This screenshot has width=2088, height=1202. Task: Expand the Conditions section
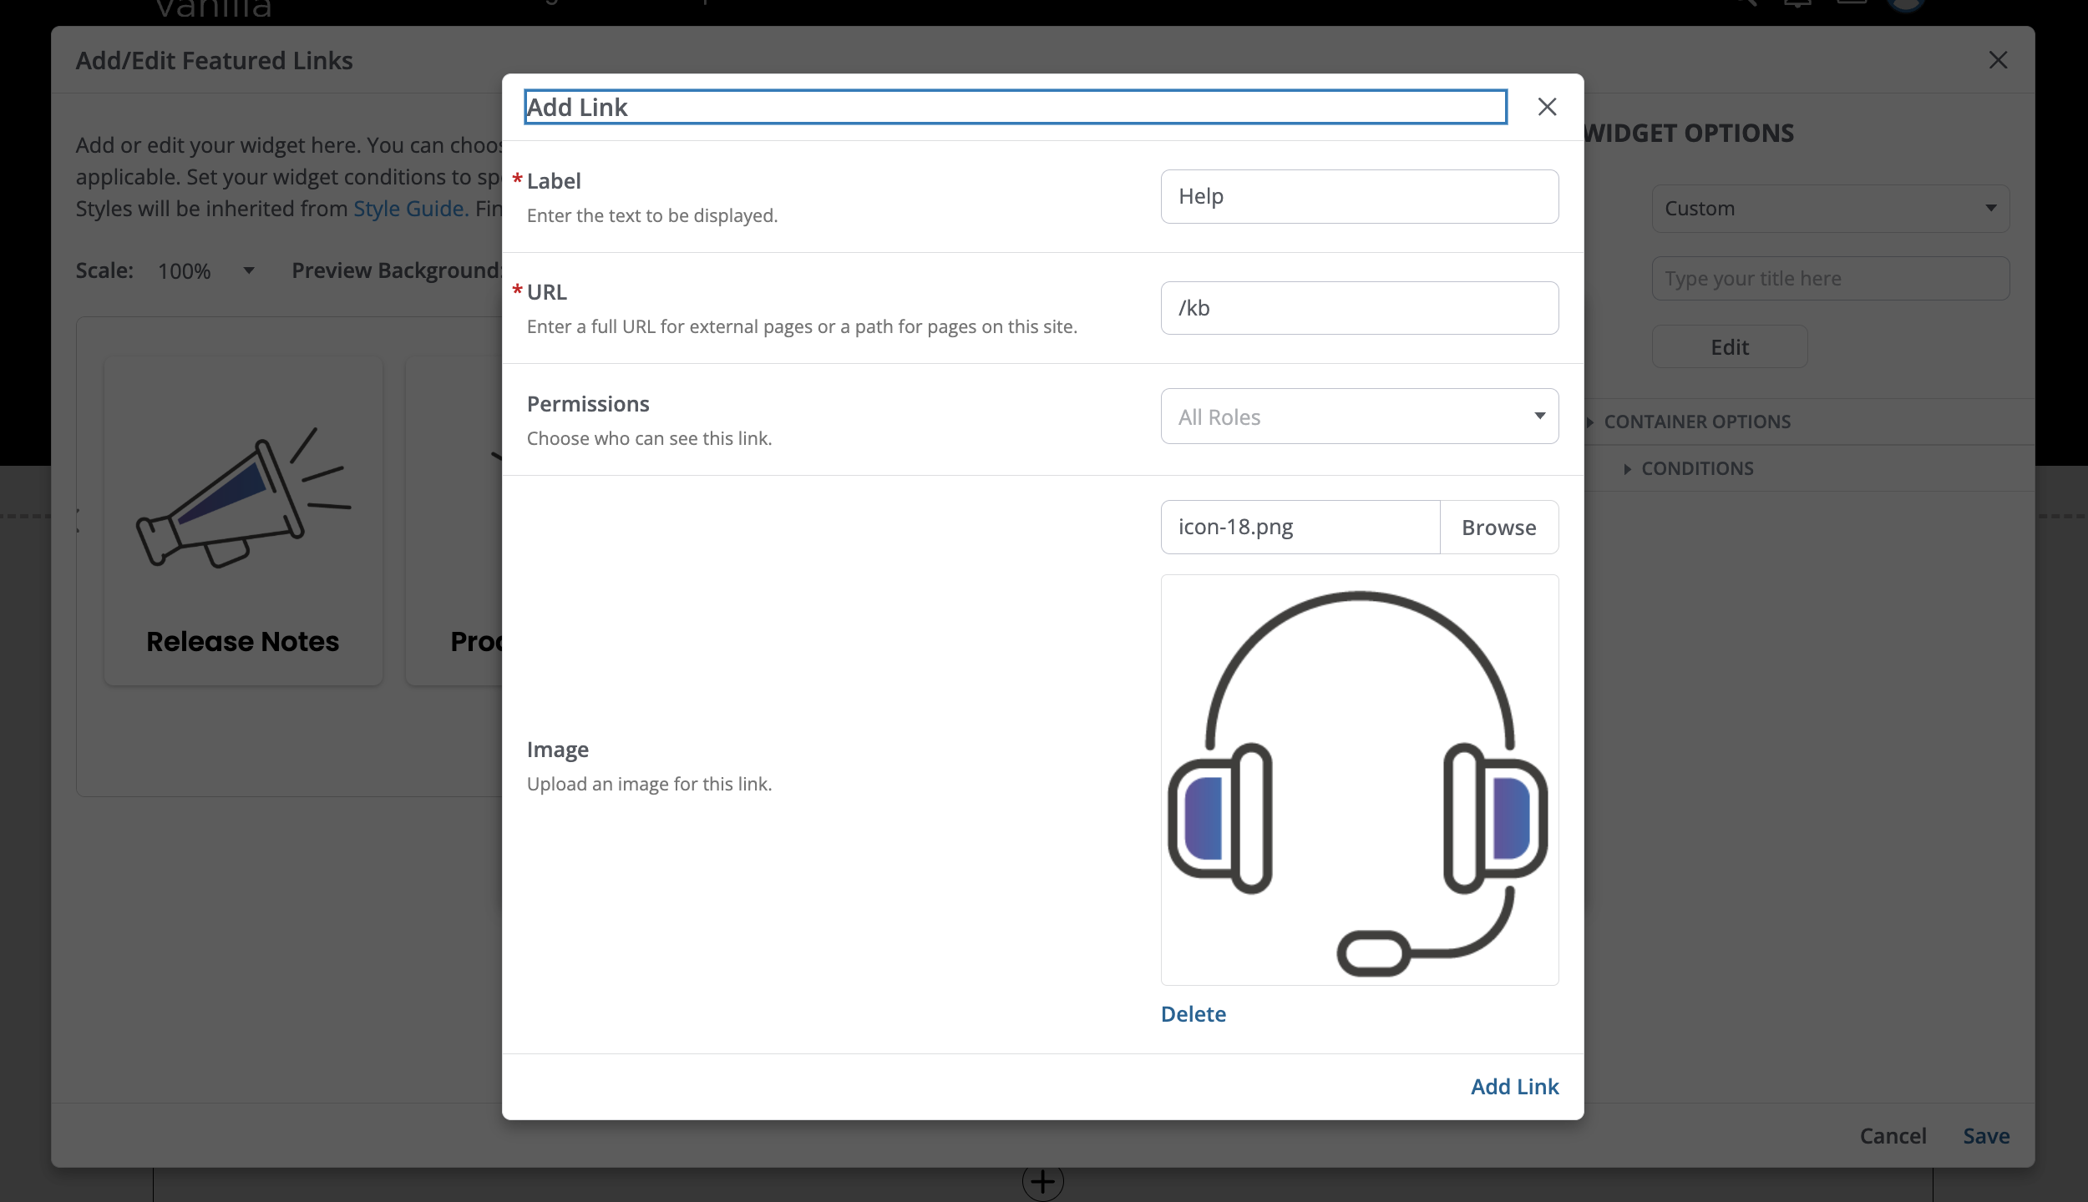[1696, 469]
